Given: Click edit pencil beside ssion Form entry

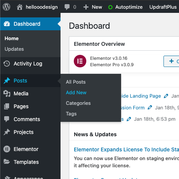Looking at the screenshot, I should [150, 107].
